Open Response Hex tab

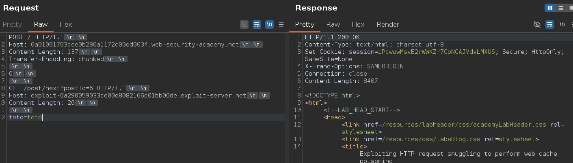pos(358,24)
